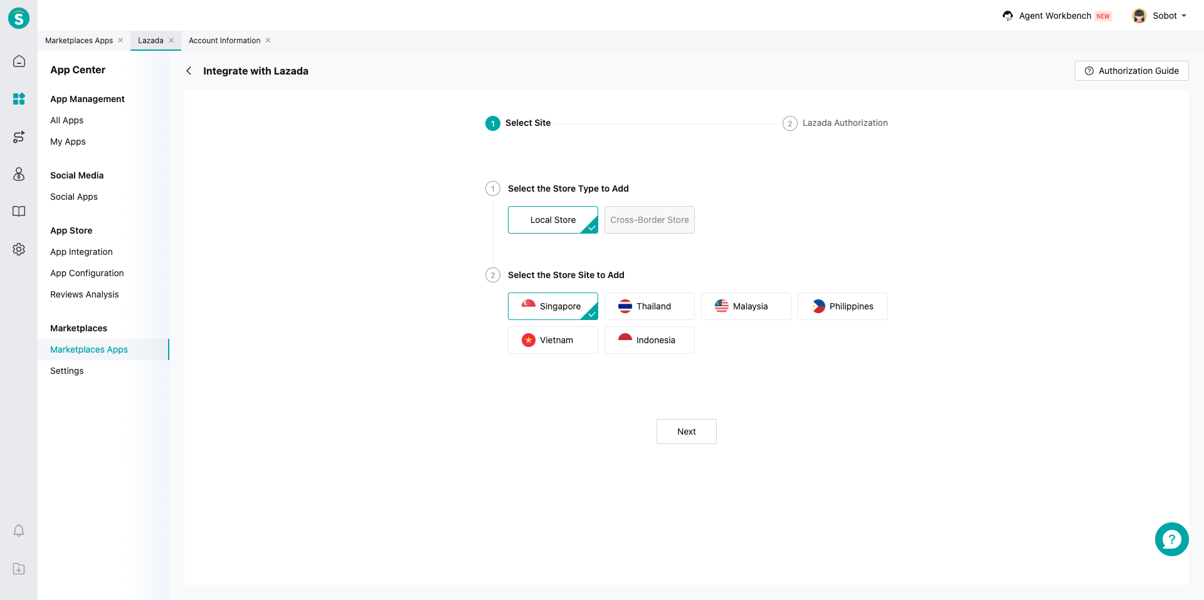Switch to the Marketplaces Apps tab
This screenshot has width=1204, height=600.
pos(79,41)
